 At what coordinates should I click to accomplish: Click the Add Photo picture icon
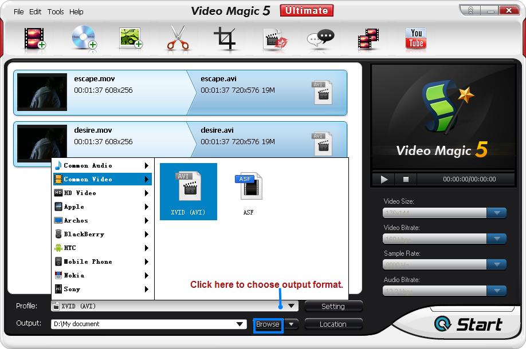[131, 38]
